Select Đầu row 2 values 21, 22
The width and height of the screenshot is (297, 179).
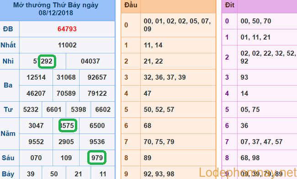[153, 61]
